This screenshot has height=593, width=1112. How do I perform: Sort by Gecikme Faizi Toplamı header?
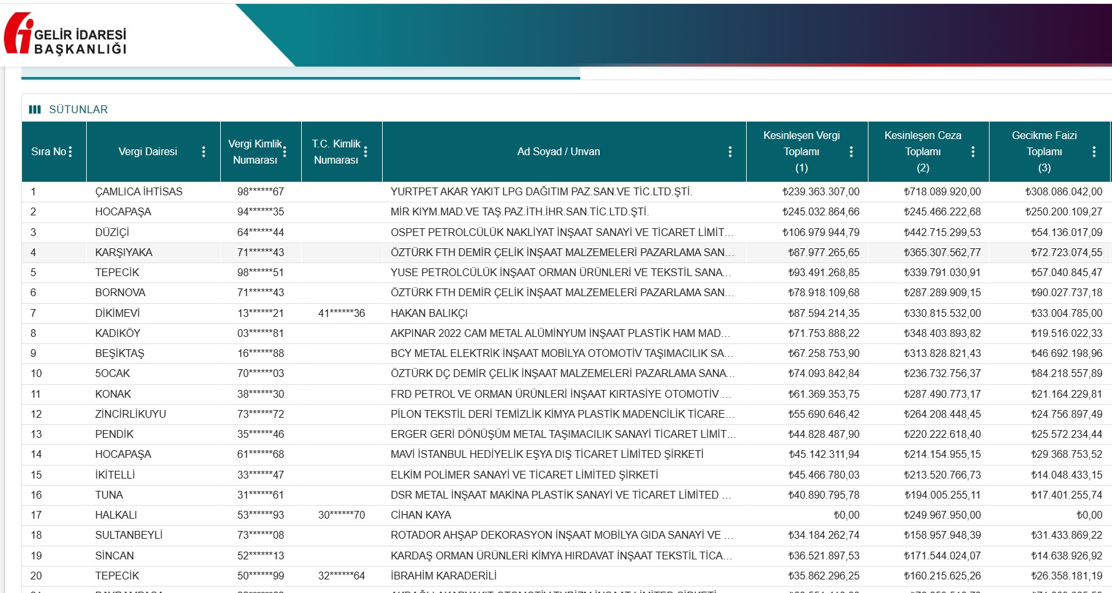pos(1044,151)
